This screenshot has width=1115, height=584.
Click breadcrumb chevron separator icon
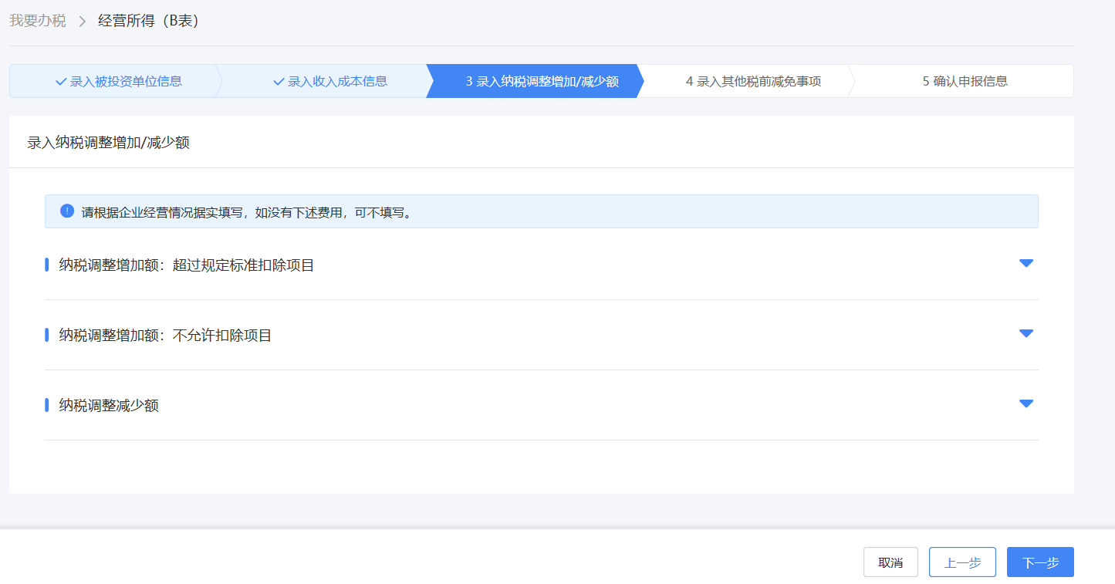[x=83, y=22]
